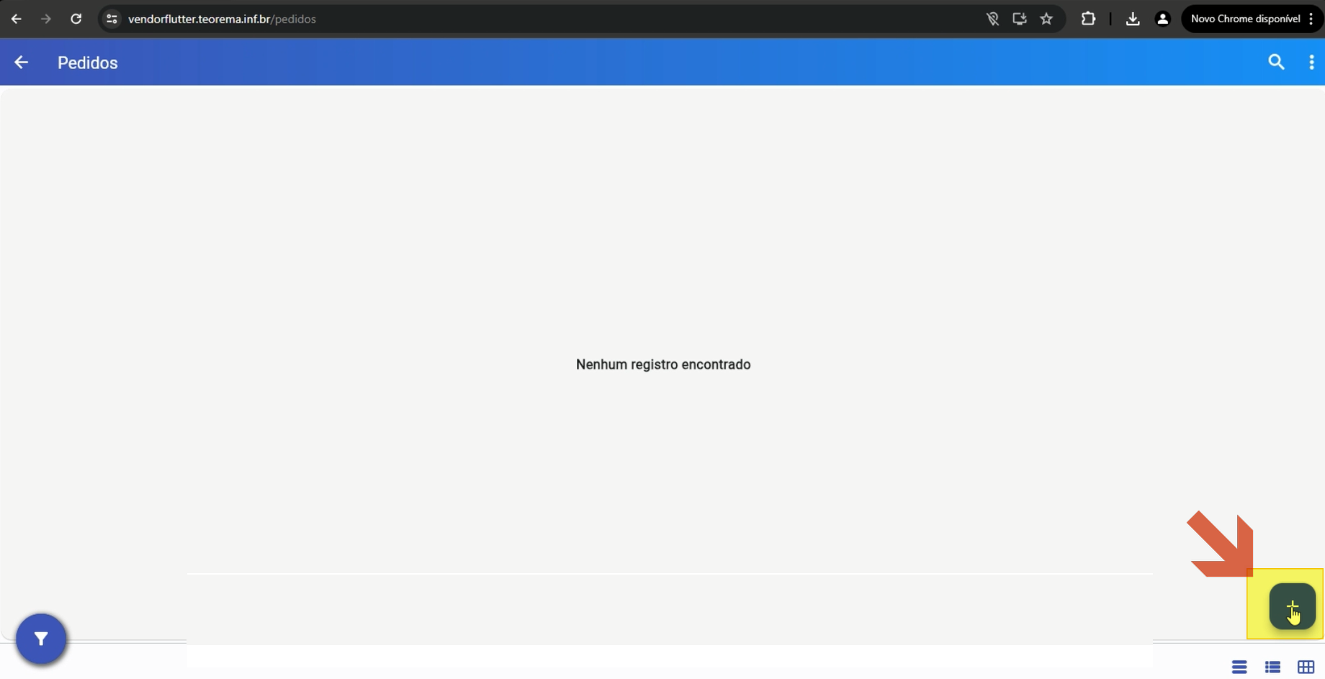This screenshot has height=679, width=1325.
Task: Switch to compact rows view icon
Action: click(x=1239, y=667)
